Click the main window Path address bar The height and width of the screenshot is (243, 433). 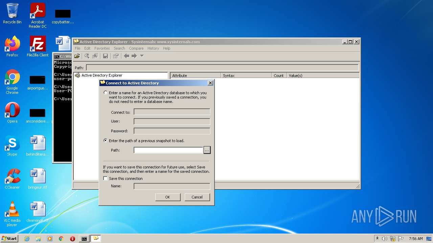[x=222, y=67]
